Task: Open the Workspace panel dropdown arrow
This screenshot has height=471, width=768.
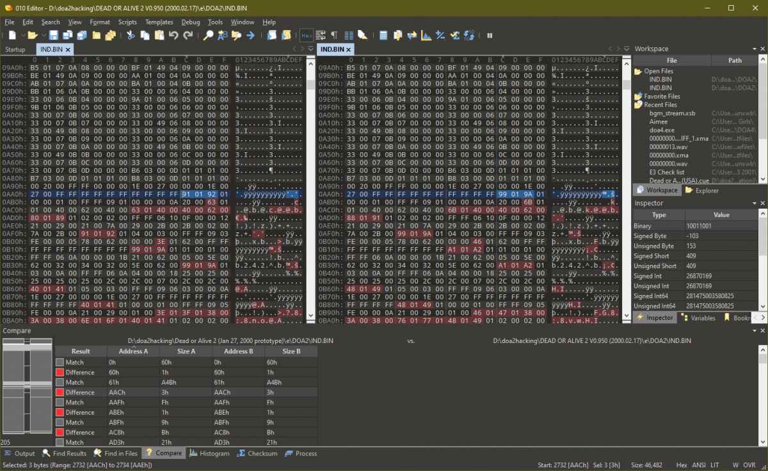Action: [755, 49]
